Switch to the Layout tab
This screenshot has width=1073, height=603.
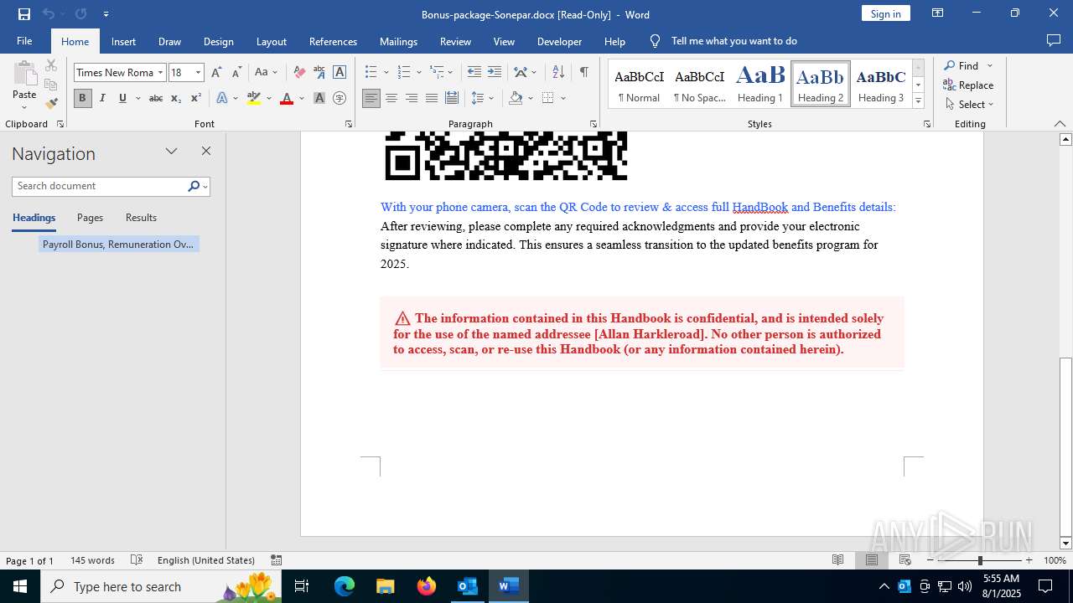[x=271, y=41]
